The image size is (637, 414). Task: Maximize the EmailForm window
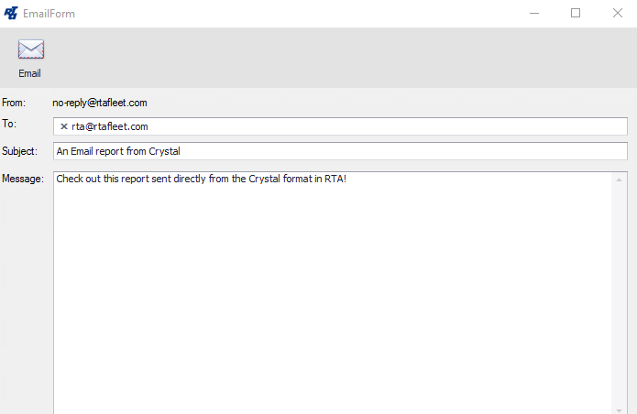[576, 13]
